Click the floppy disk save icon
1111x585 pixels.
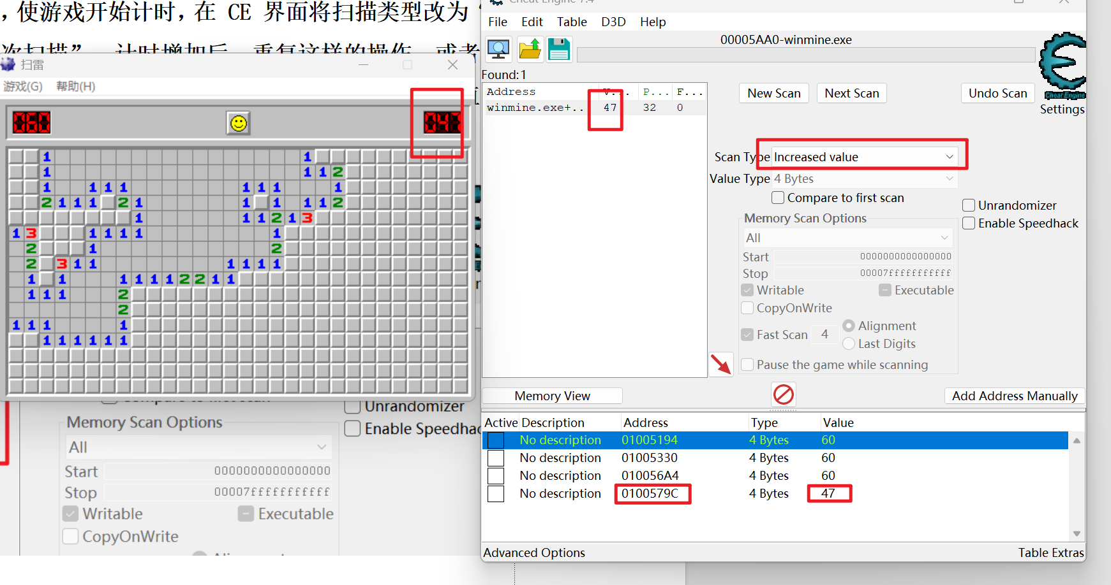pos(559,49)
